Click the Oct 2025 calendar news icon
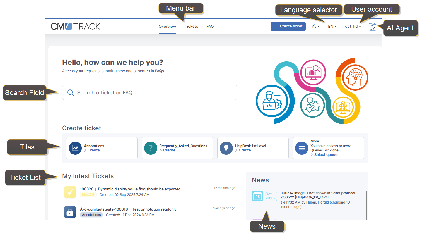The width and height of the screenshot is (422, 236). 264,196
